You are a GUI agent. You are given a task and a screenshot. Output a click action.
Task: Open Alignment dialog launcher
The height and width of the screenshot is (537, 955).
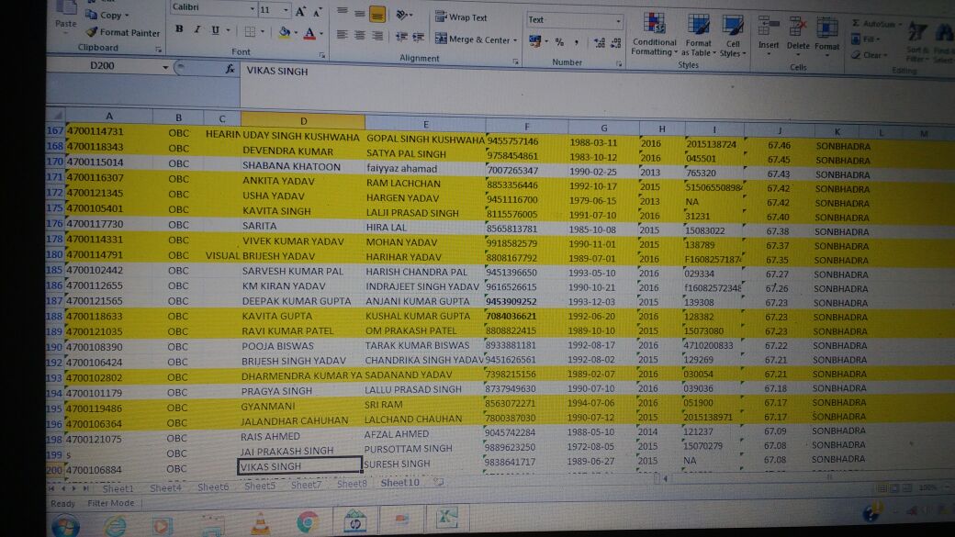tap(515, 62)
